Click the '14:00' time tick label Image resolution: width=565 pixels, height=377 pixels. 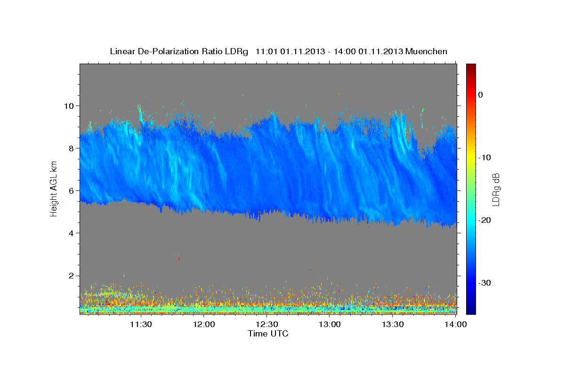pos(455,325)
